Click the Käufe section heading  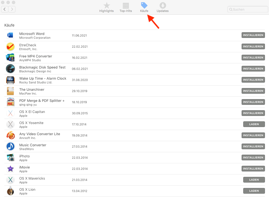click(9, 25)
